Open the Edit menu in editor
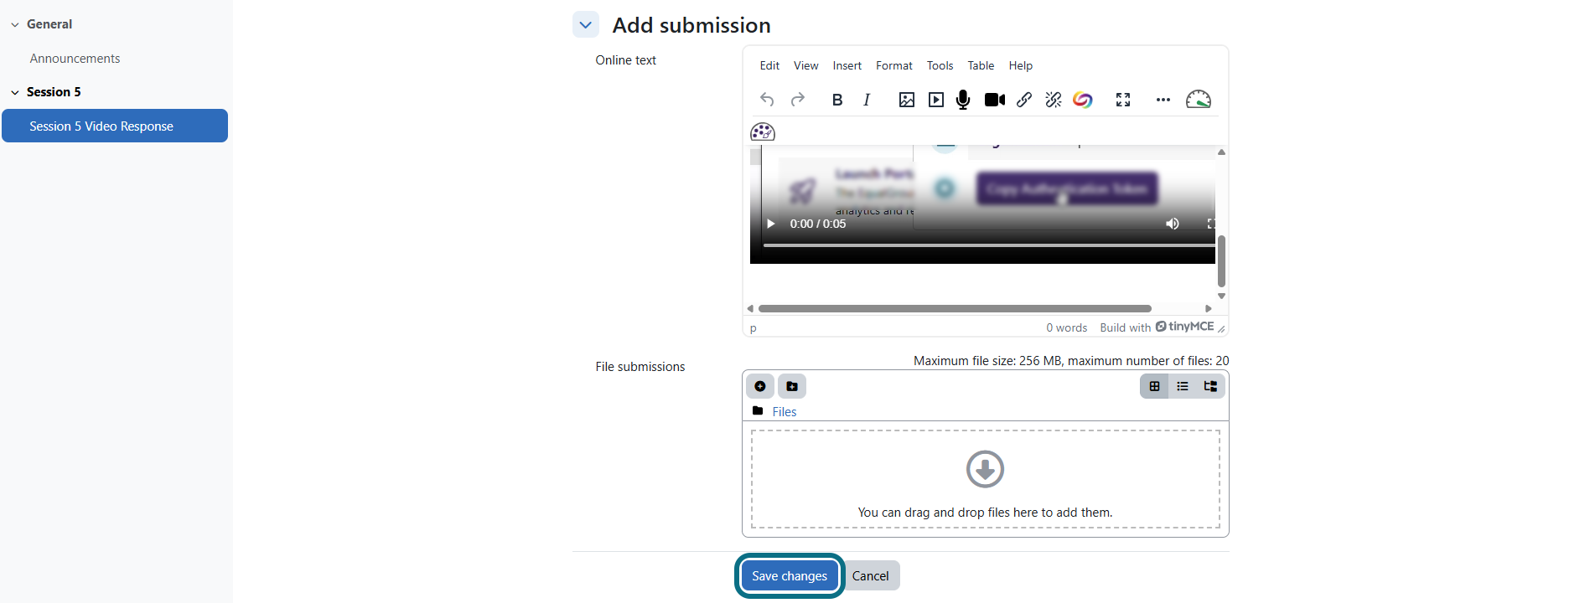This screenshot has width=1590, height=603. [x=769, y=65]
